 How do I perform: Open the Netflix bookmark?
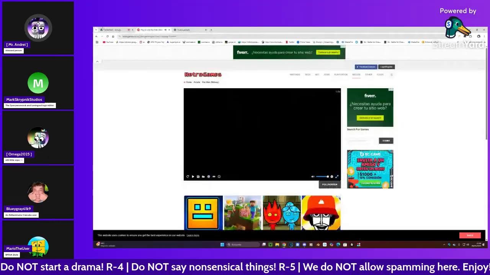pyautogui.click(x=290, y=42)
